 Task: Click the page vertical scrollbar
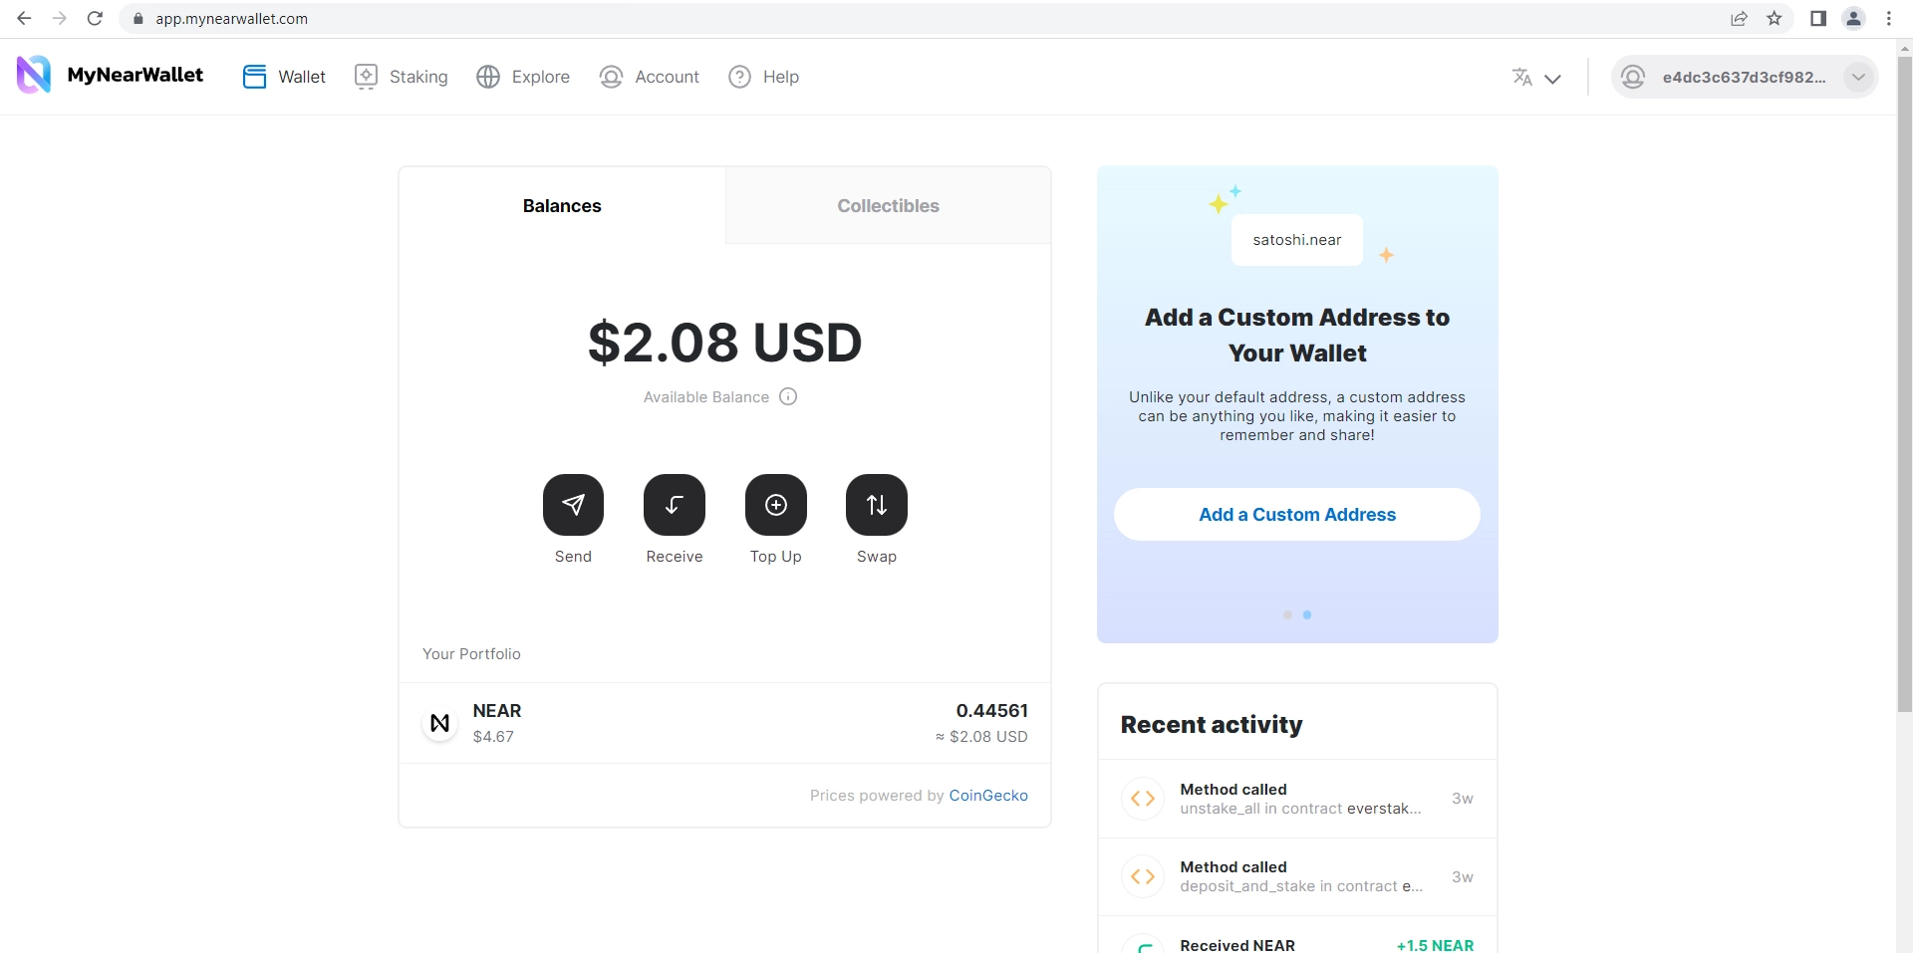pyautogui.click(x=1905, y=384)
